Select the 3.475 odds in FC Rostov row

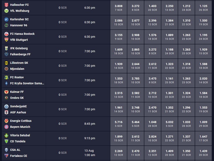click(152, 80)
